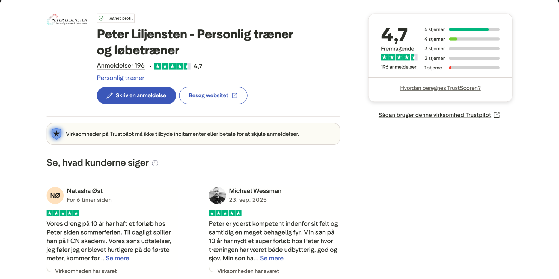Expand Natasha Øst's review with 'Se mere'
Image resolution: width=559 pixels, height=279 pixels.
coord(117,258)
